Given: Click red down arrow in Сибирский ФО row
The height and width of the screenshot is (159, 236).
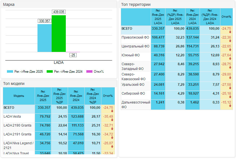Looking at the screenshot, I should pos(230,97).
